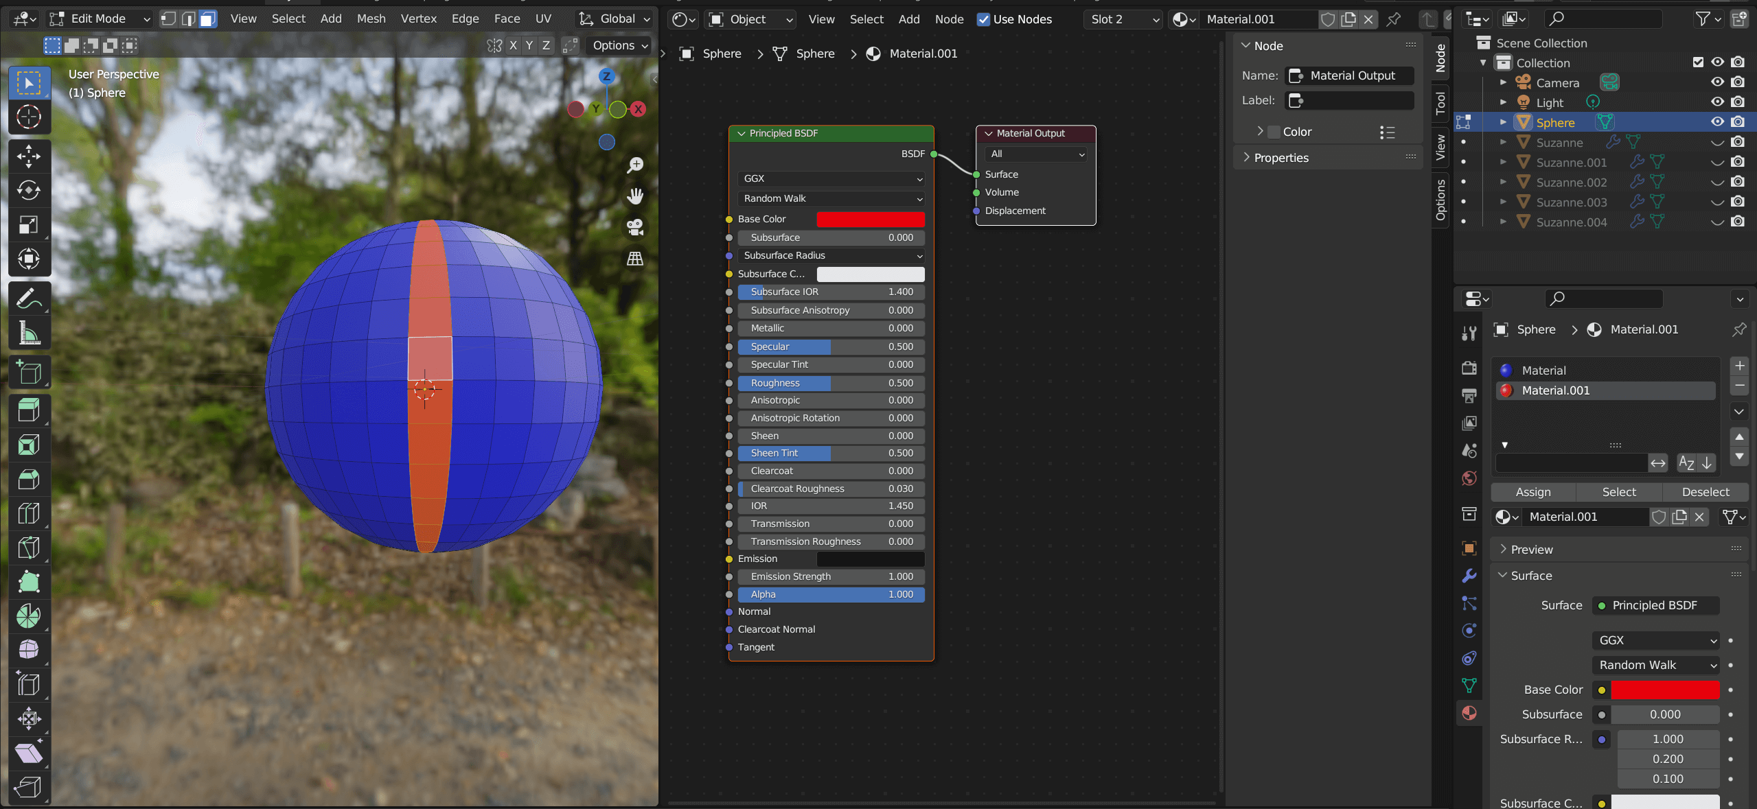Screen dimensions: 1757x809
Task: Pick the Measure tool
Action: pyautogui.click(x=29, y=333)
